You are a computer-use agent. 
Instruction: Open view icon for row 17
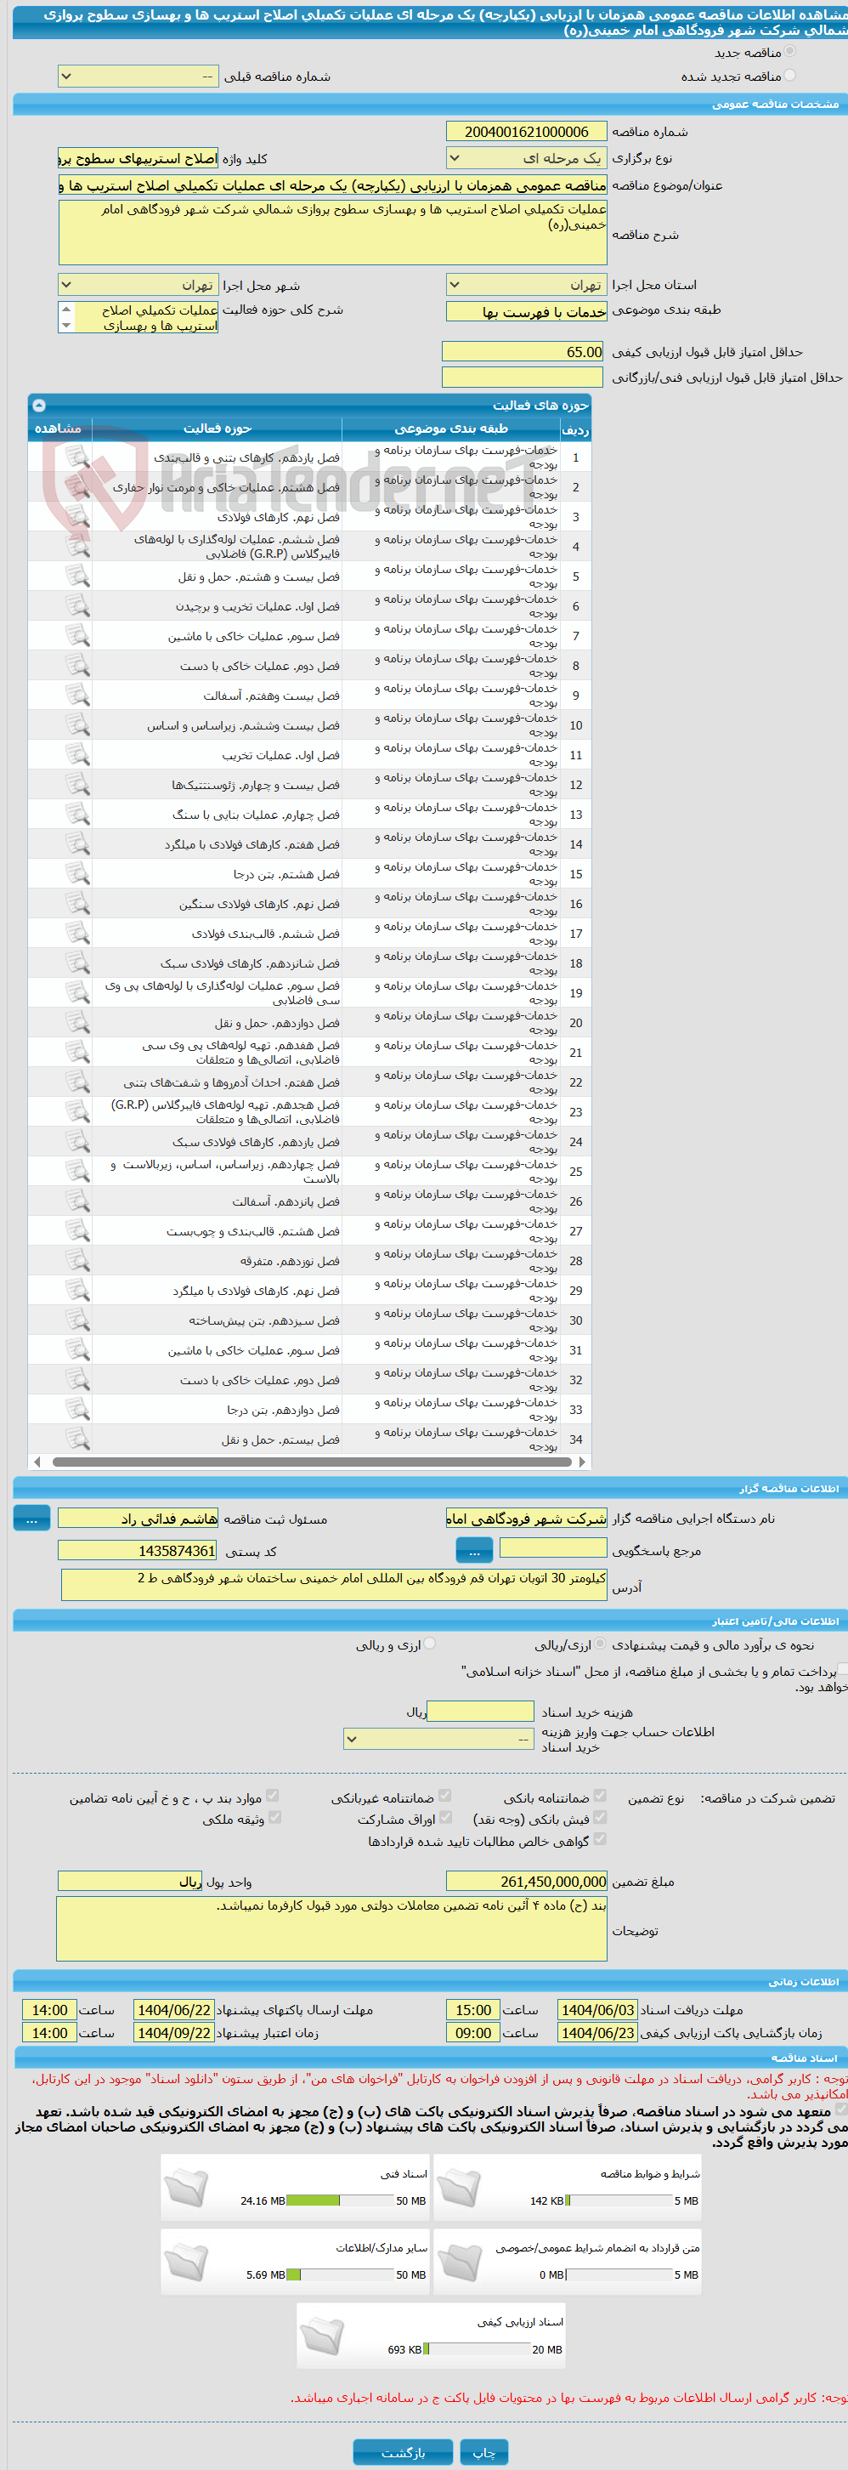click(77, 933)
